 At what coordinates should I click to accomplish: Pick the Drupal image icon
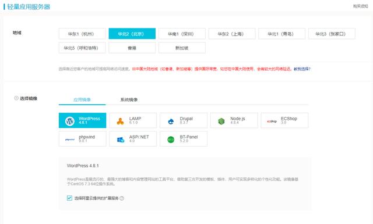(171, 122)
